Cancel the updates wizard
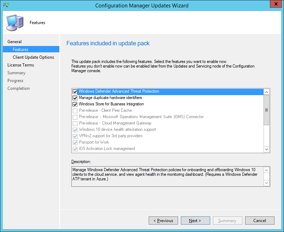 click(260, 221)
